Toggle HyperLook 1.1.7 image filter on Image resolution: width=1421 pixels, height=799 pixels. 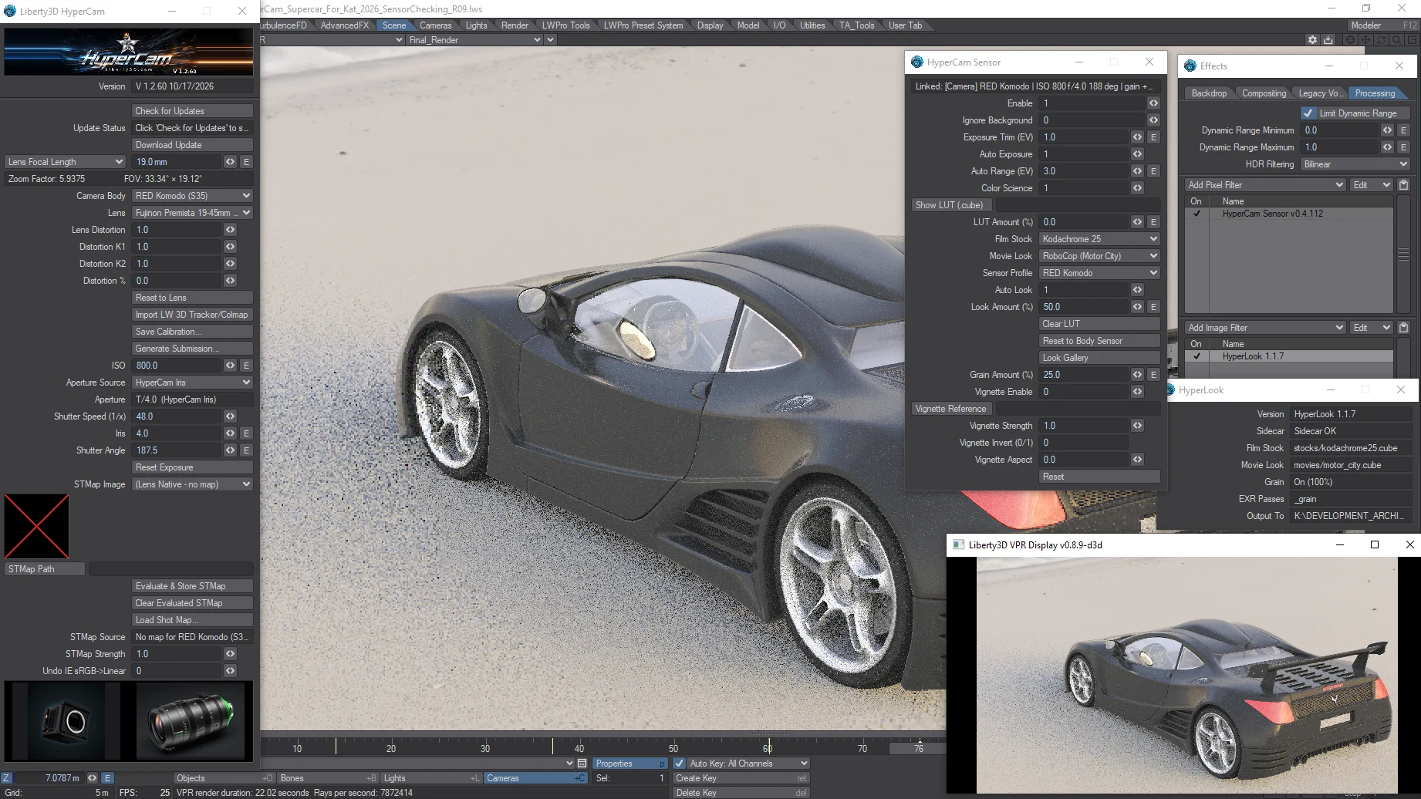(1197, 356)
